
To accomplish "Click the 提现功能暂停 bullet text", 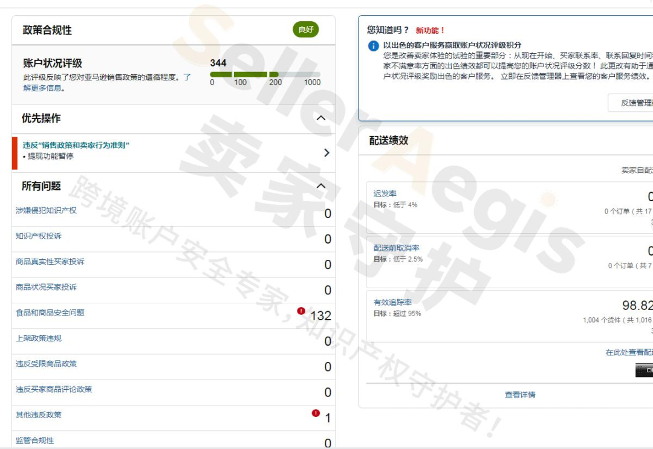I will [50, 156].
